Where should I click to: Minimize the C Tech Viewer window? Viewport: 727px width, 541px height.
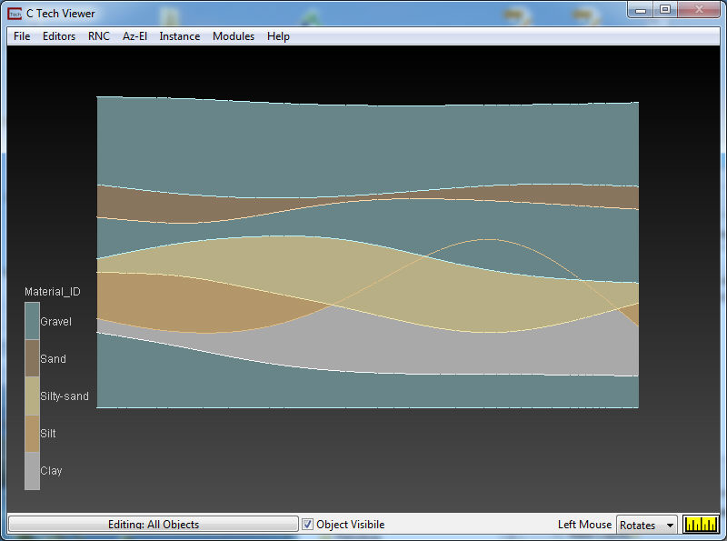[641, 10]
